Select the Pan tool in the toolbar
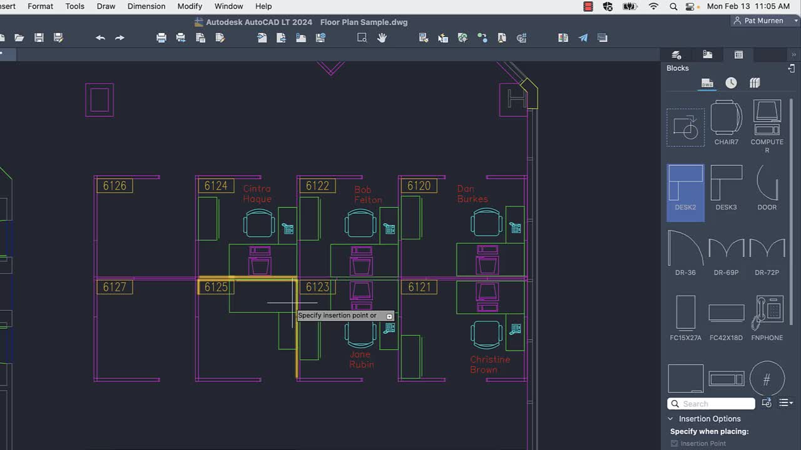This screenshot has height=450, width=801. pyautogui.click(x=382, y=37)
